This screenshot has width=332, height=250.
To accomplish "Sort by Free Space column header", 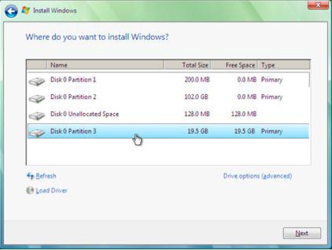I will coord(234,65).
